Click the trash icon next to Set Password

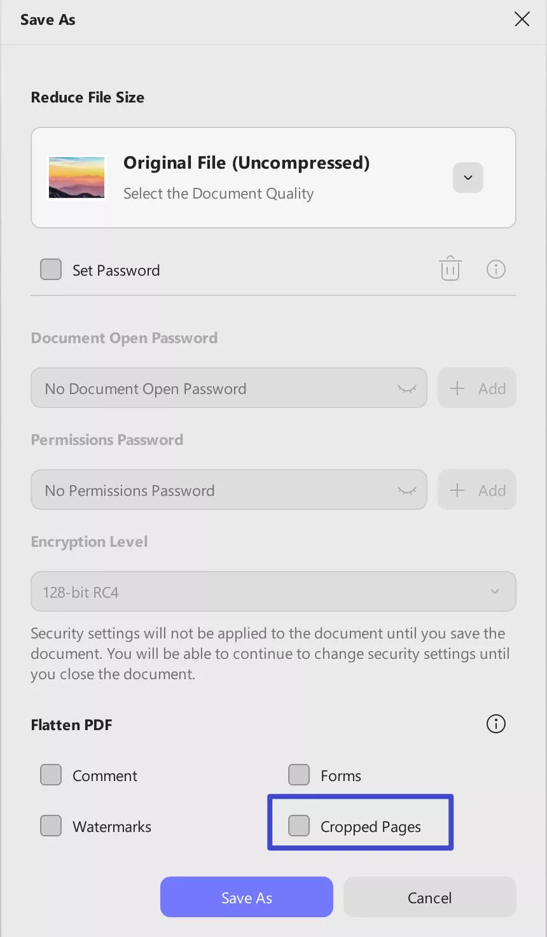click(x=450, y=269)
